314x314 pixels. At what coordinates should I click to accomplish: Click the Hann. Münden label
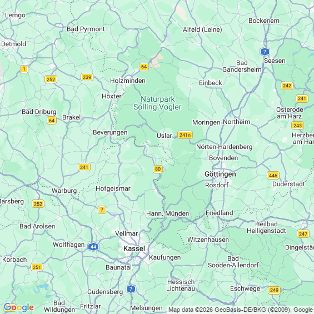[168, 213]
